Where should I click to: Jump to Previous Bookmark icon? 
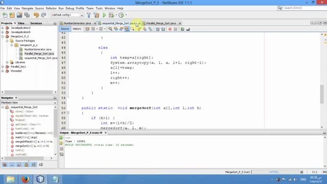pos(139,29)
